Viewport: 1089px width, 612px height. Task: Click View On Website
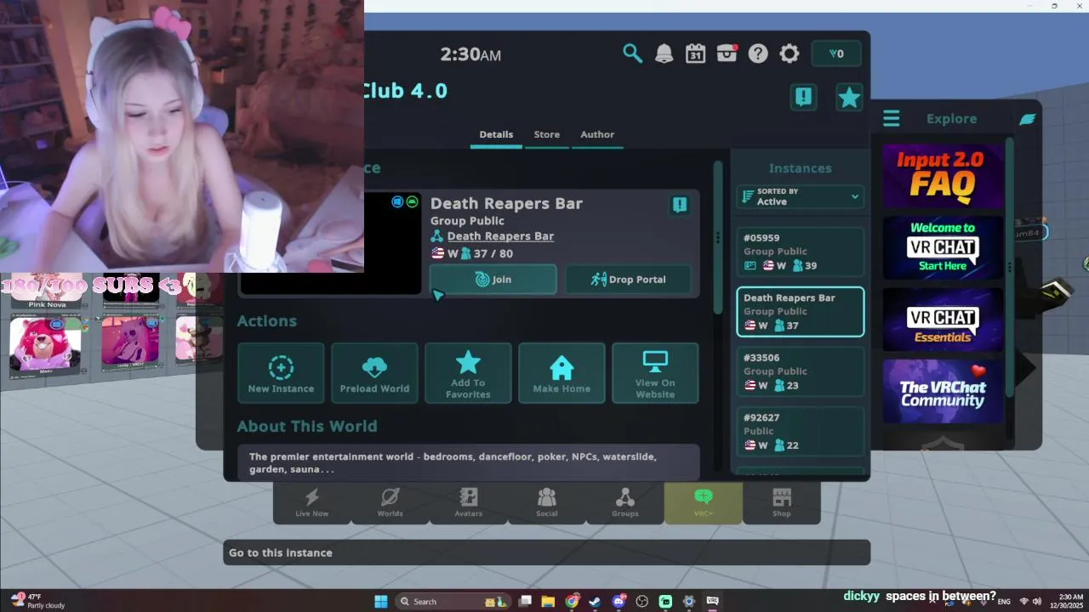coord(655,373)
